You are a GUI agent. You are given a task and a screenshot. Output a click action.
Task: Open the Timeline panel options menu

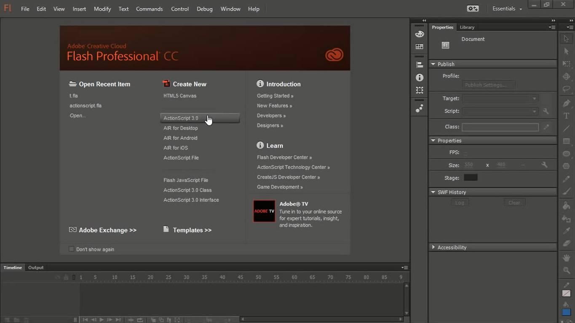pos(404,267)
